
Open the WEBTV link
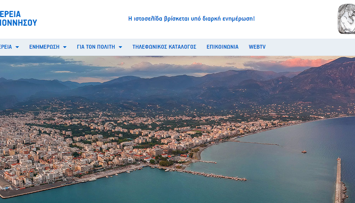coord(257,47)
